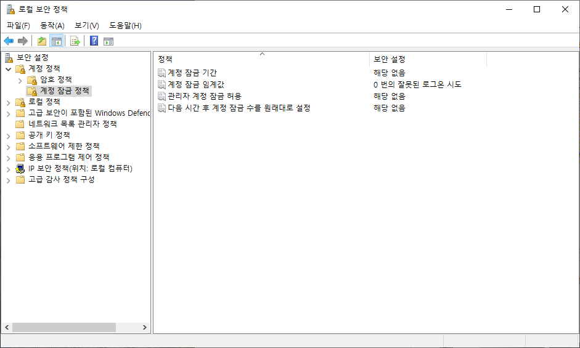Click the tree pane horizontal scrollbar right arrow
This screenshot has height=348, width=580.
pyautogui.click(x=145, y=328)
